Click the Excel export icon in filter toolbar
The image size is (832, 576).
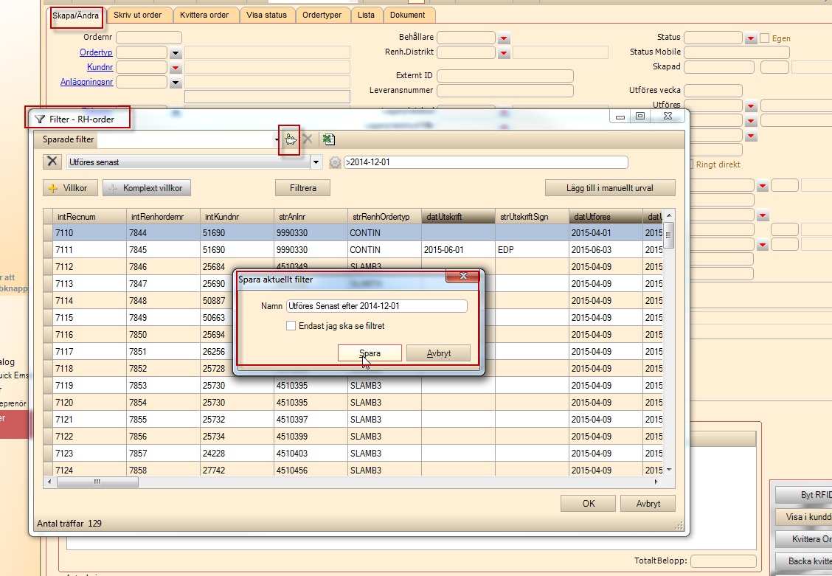click(x=329, y=139)
